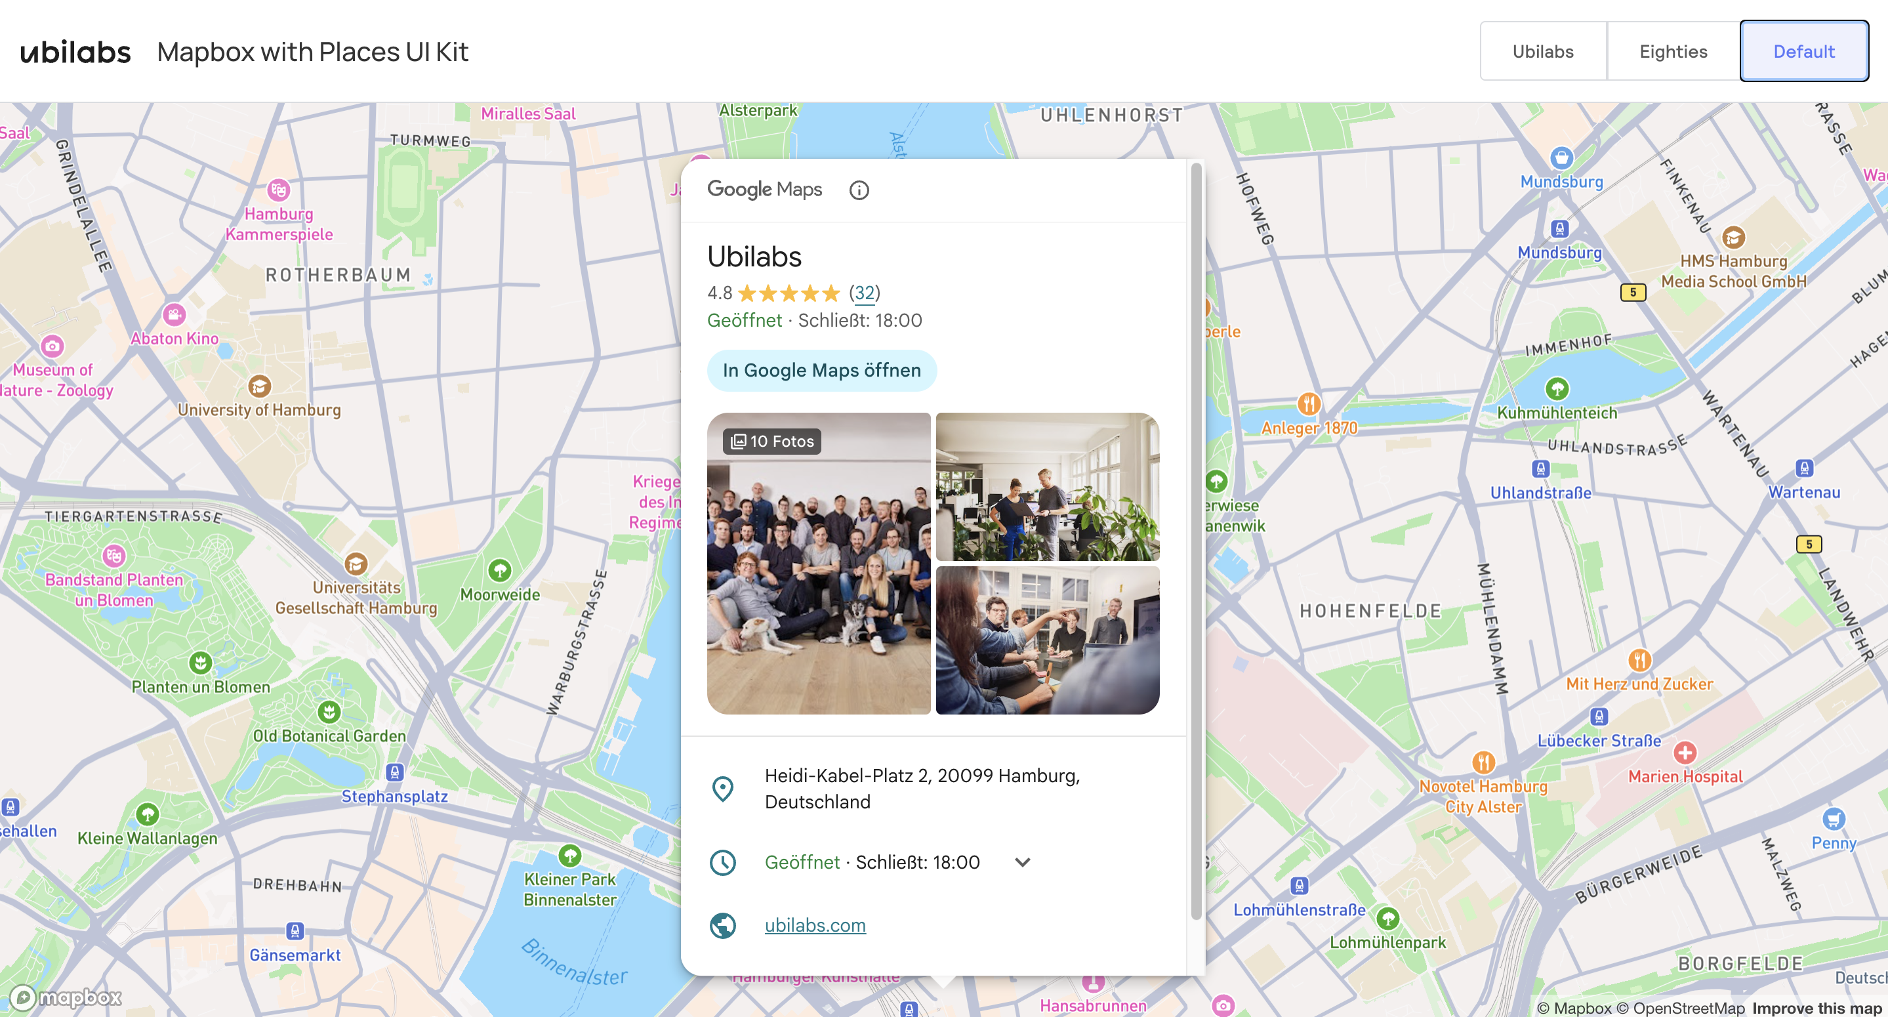Open the 10 Fotos group photo
Viewport: 1888px width, 1017px height.
[x=819, y=563]
